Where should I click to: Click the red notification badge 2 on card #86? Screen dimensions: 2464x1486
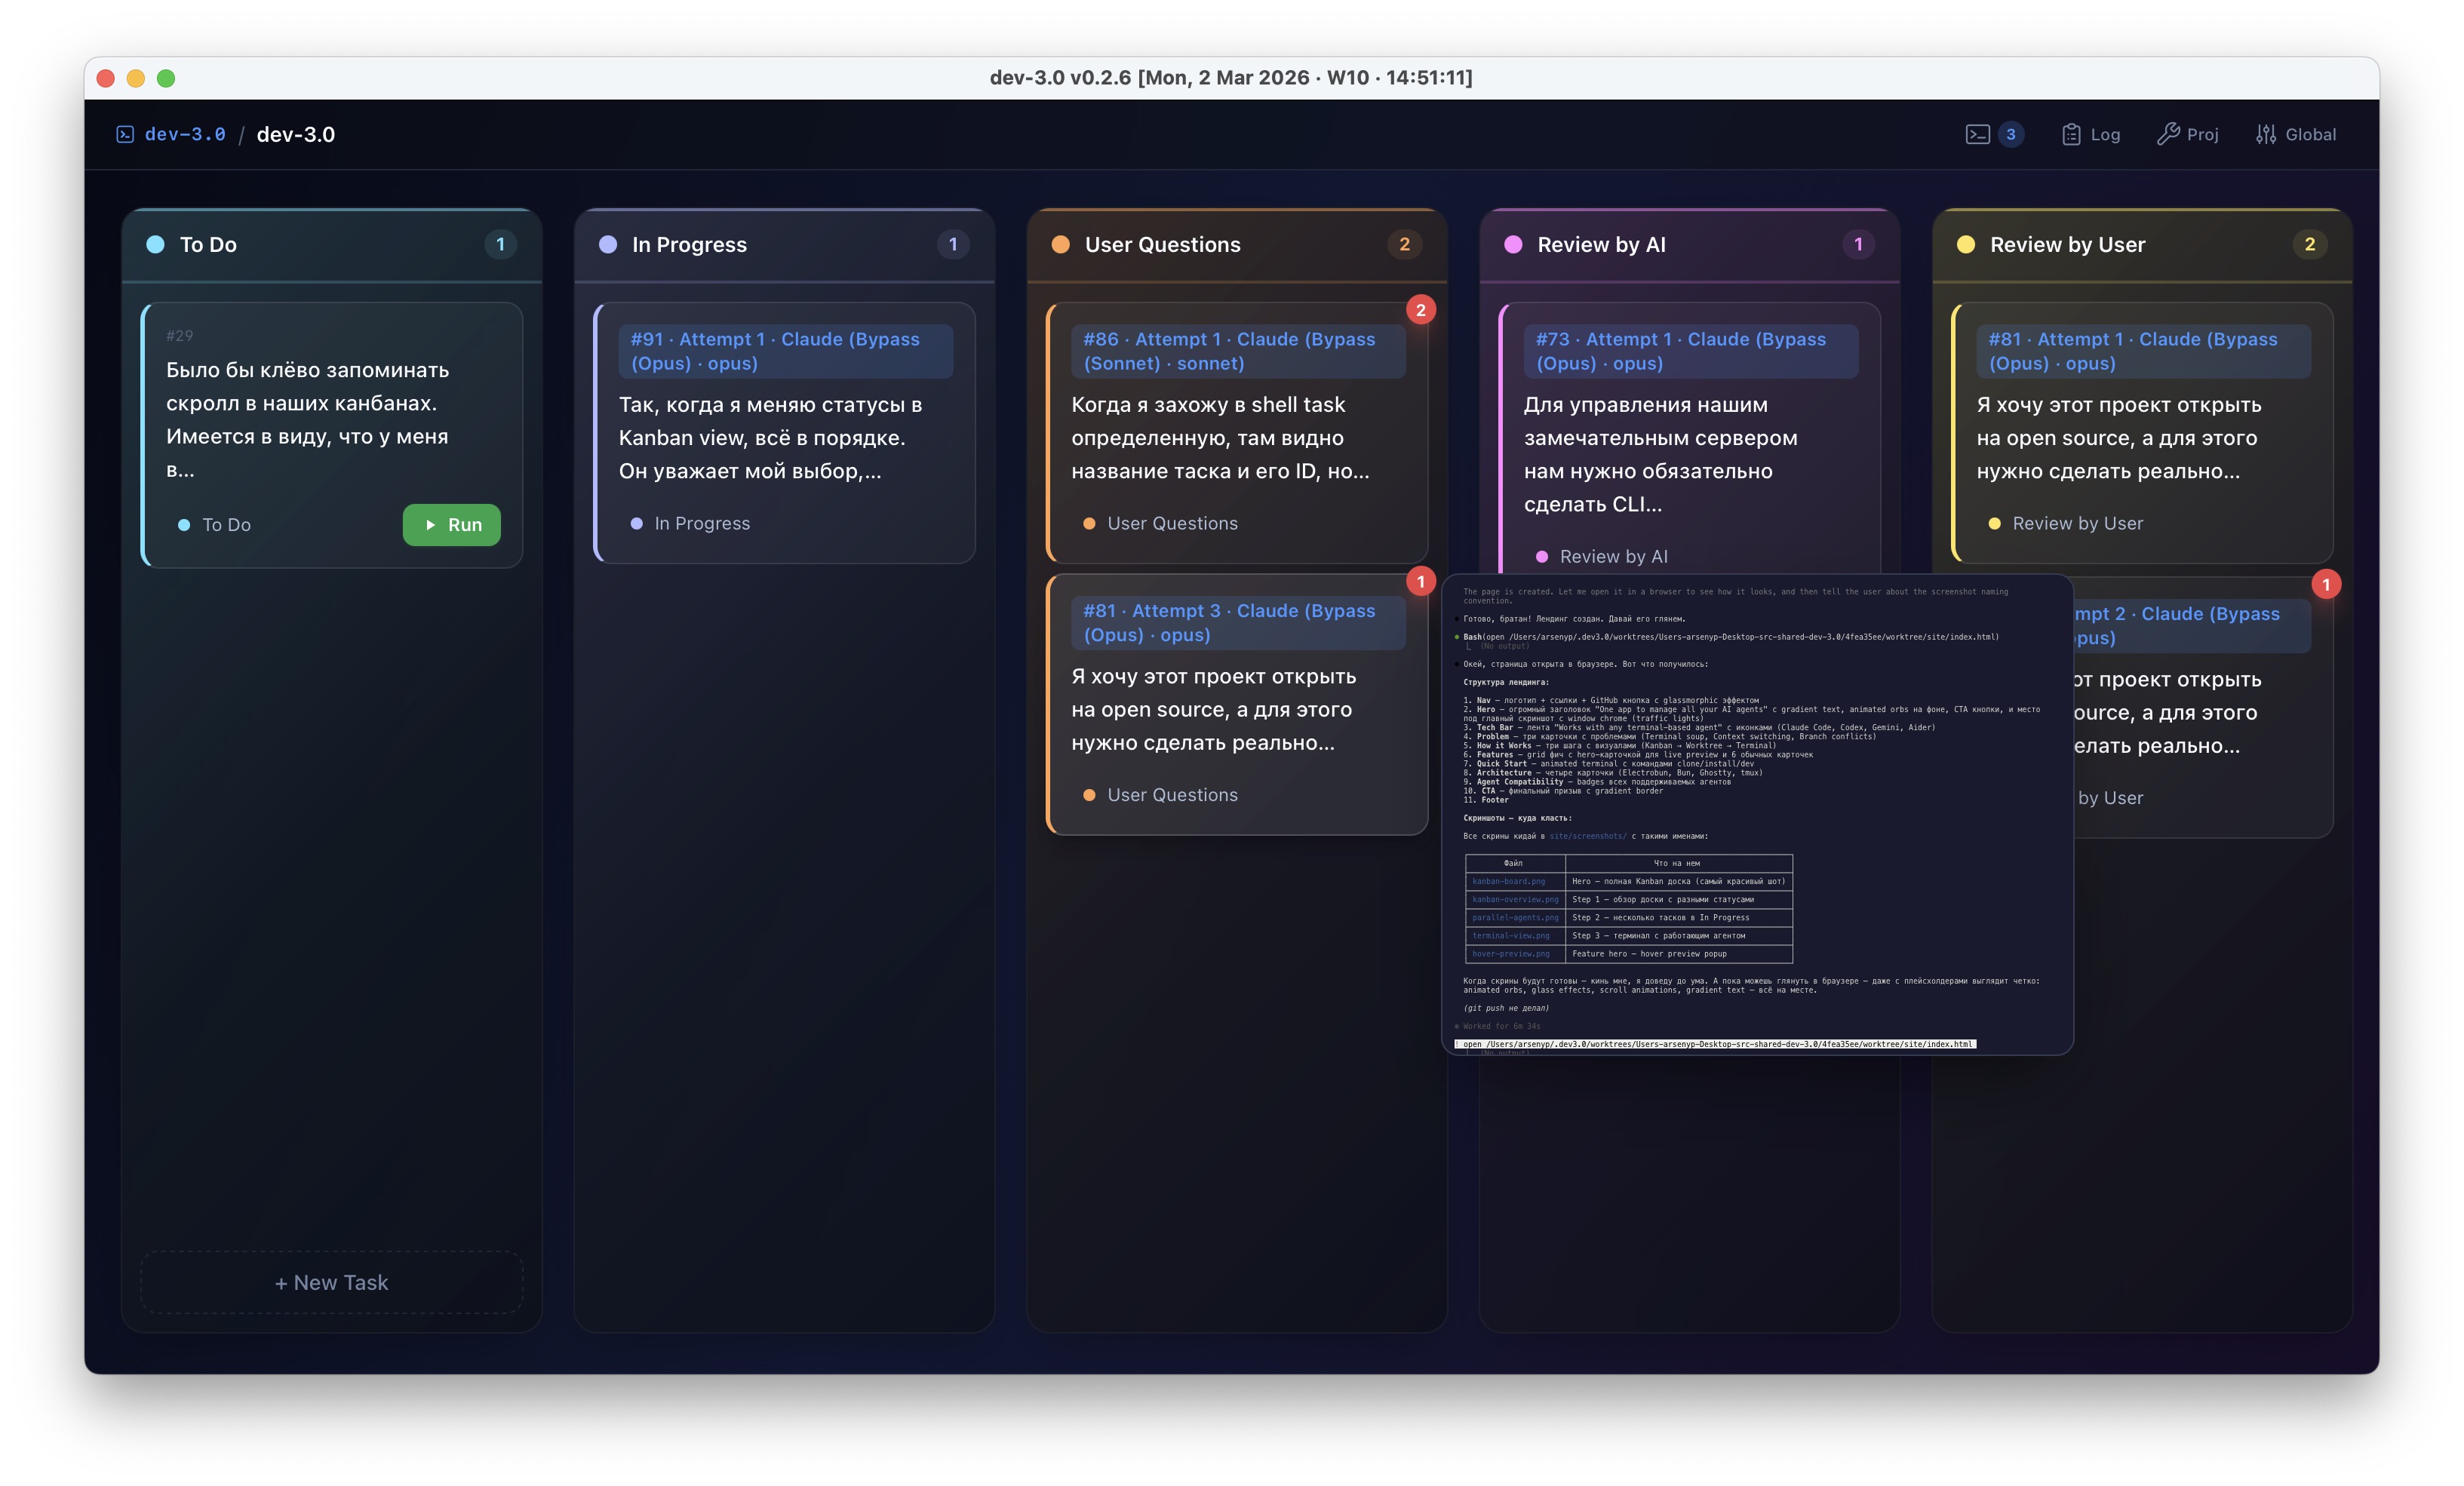click(1421, 309)
